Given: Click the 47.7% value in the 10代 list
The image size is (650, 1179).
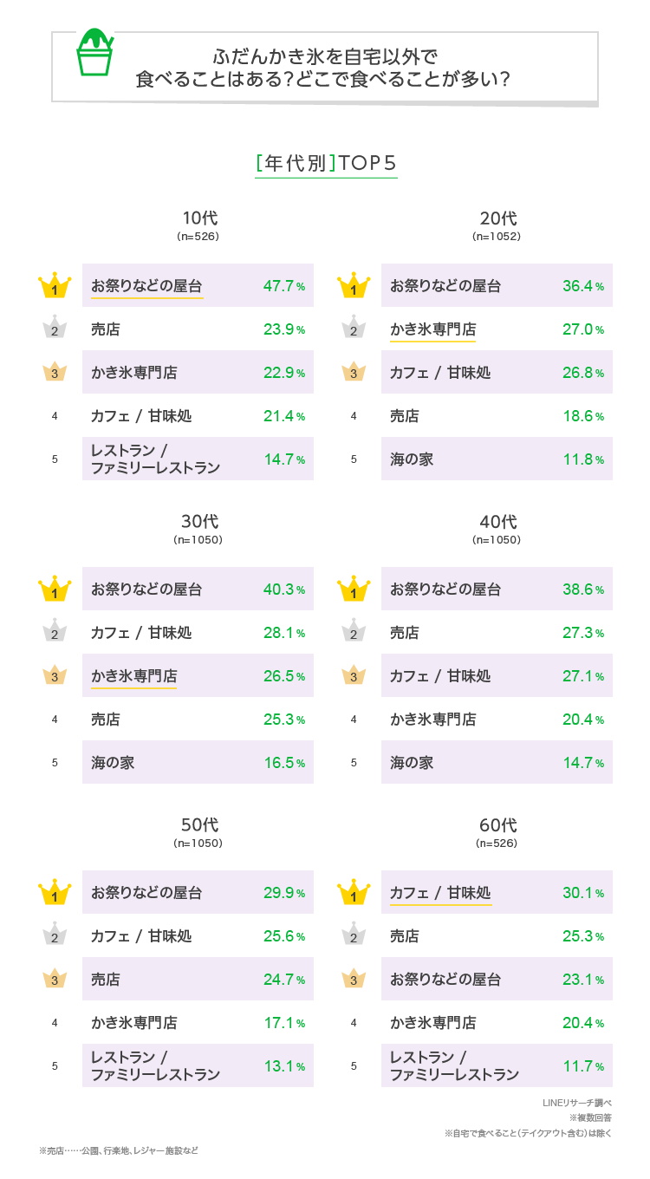Looking at the screenshot, I should [283, 286].
